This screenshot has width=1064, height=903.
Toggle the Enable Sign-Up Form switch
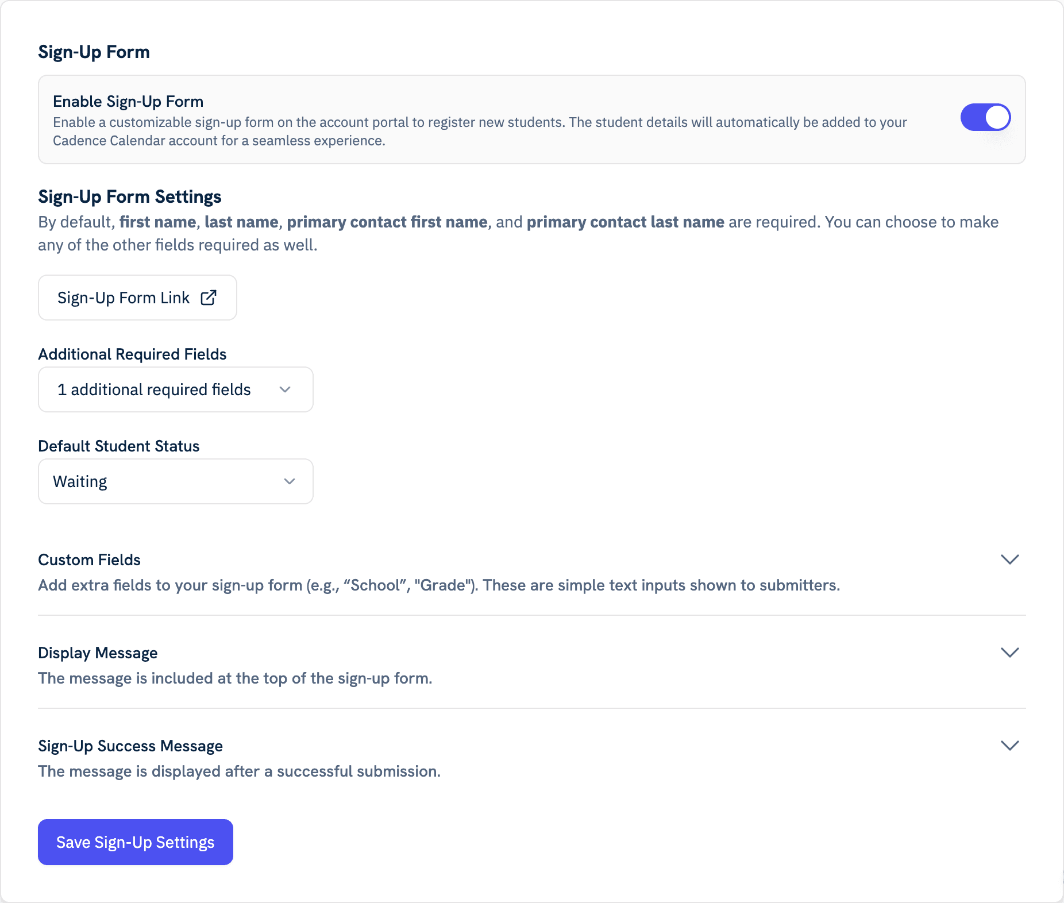click(985, 117)
